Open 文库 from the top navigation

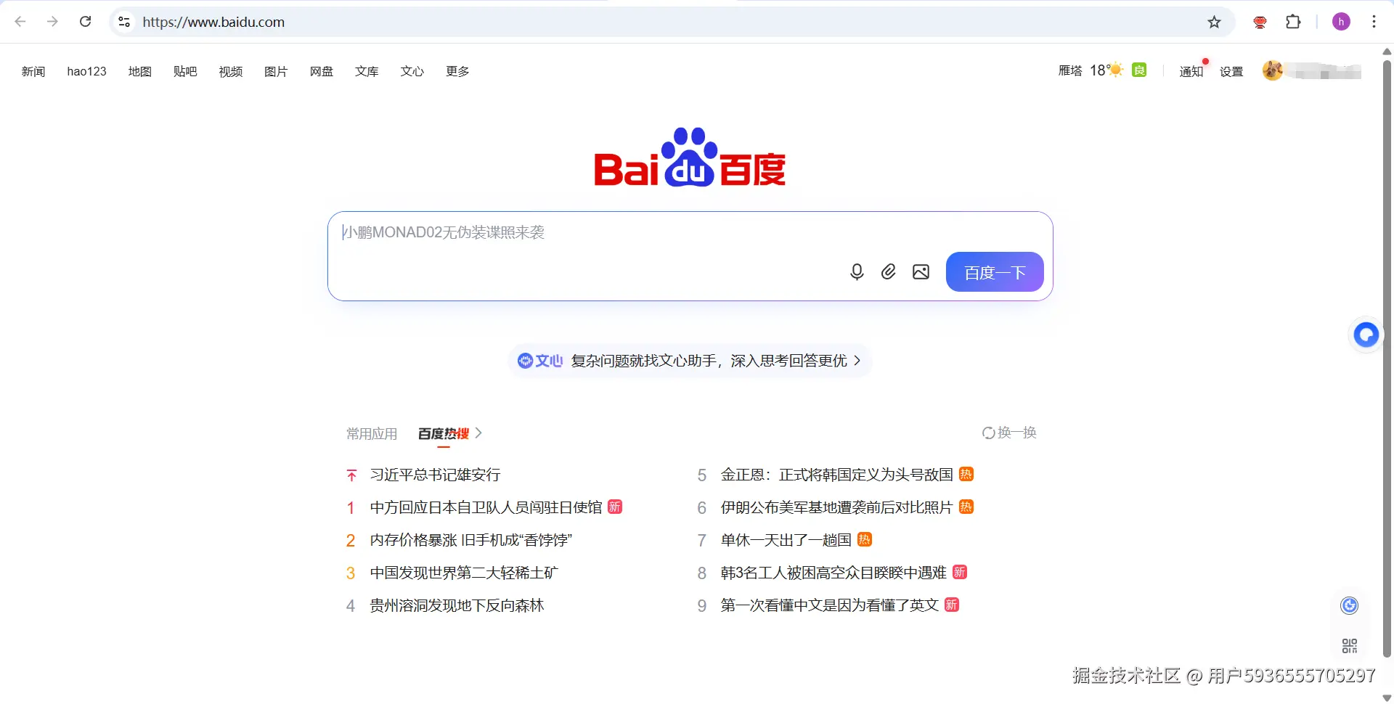367,71
